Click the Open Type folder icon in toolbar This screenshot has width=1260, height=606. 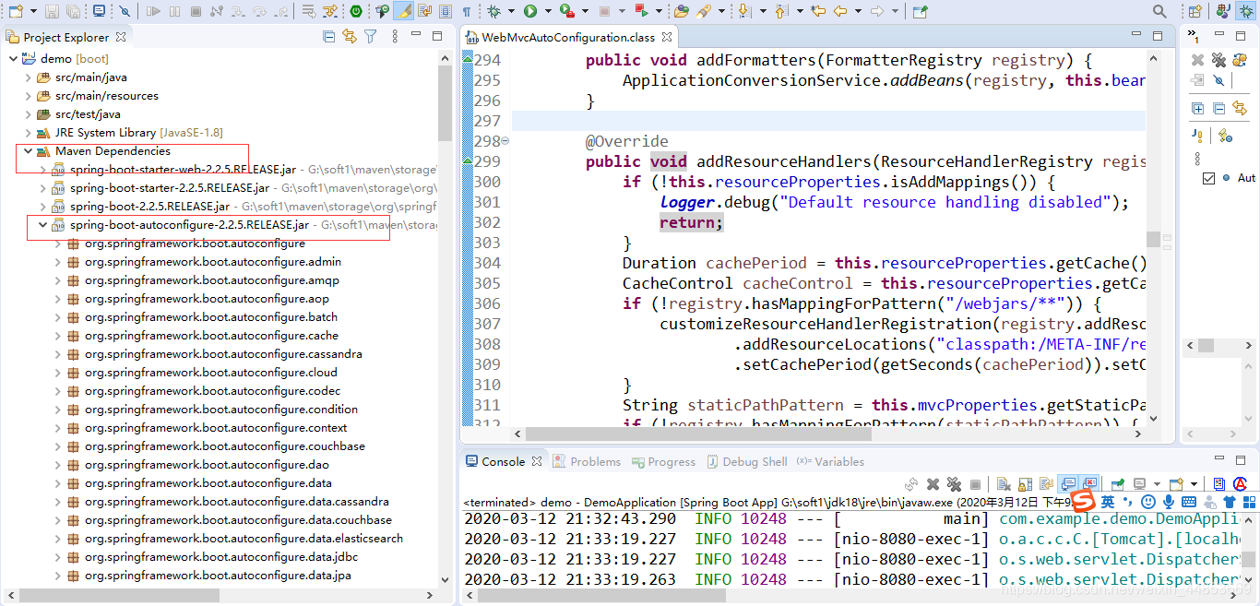[x=681, y=11]
